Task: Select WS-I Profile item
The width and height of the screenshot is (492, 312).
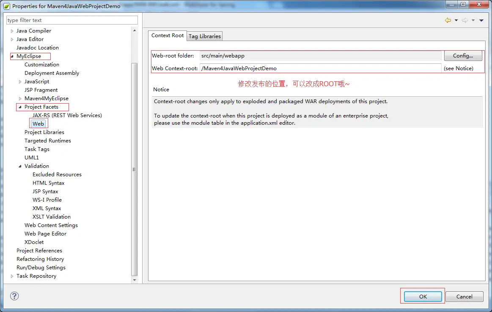Action: [x=47, y=200]
